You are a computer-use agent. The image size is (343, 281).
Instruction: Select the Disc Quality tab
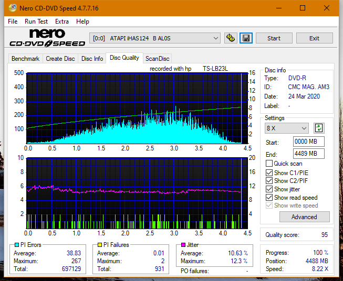click(x=124, y=58)
